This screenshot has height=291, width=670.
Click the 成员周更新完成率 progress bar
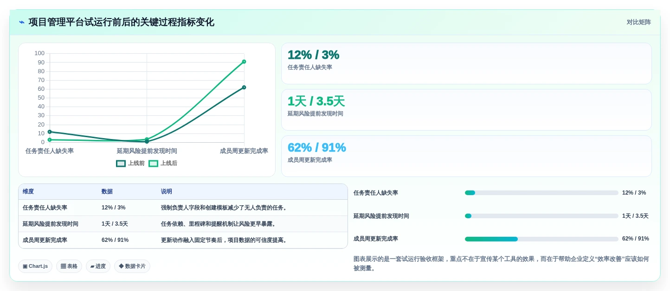[x=541, y=239]
